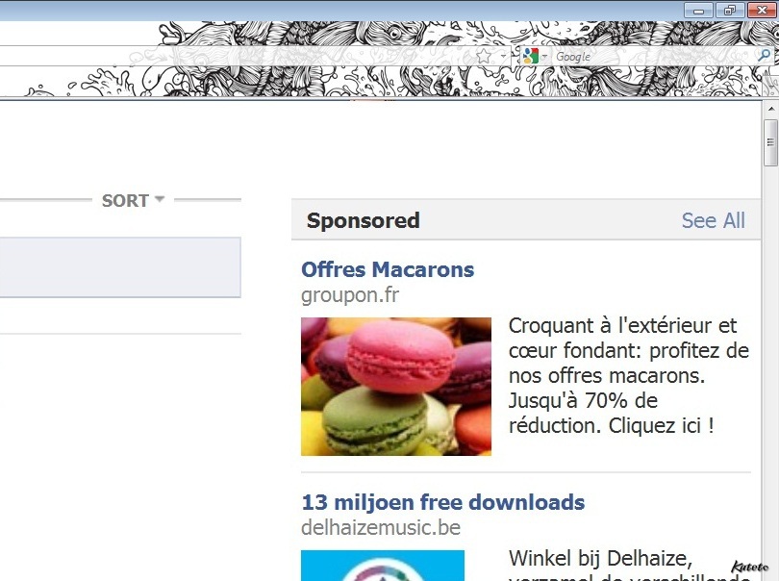Open the See All sponsored link
779x581 pixels.
point(713,220)
